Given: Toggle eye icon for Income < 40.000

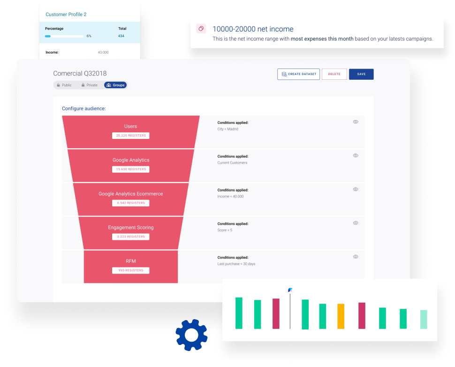Looking at the screenshot, I should tap(356, 189).
